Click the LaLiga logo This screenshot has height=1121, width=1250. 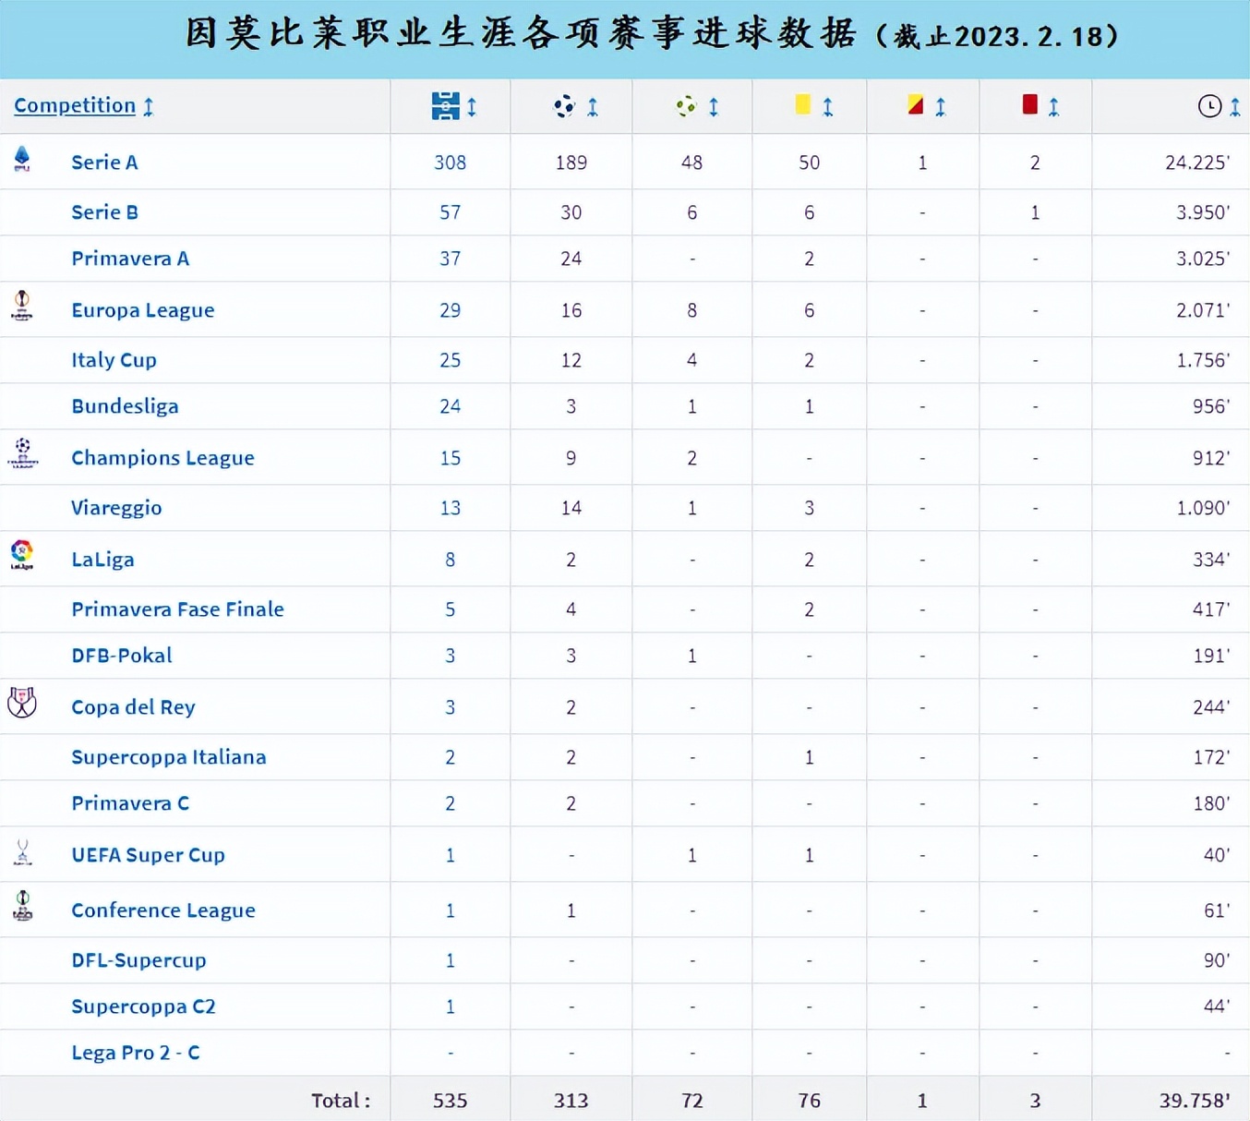tap(22, 554)
